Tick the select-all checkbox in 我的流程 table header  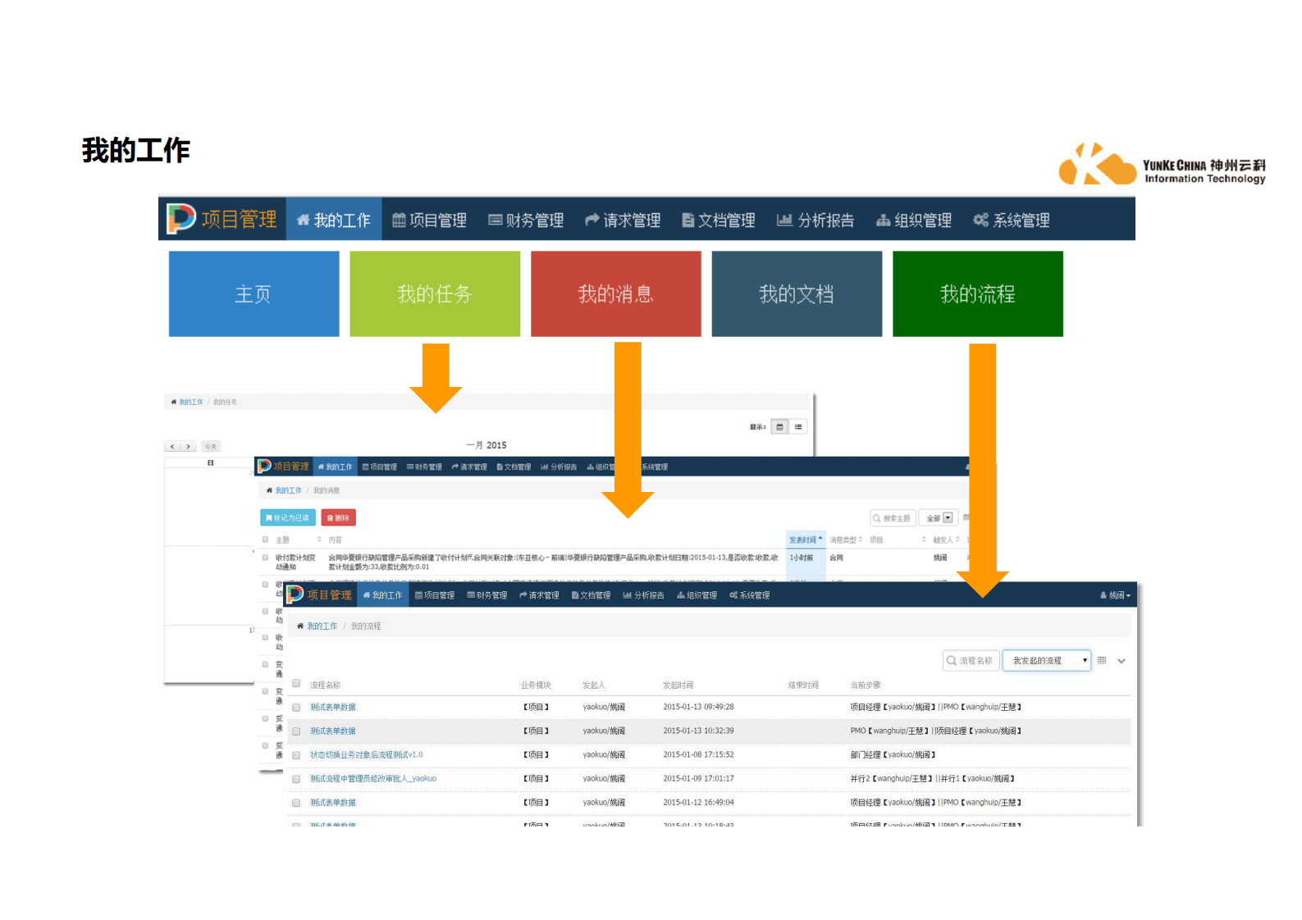pyautogui.click(x=296, y=683)
